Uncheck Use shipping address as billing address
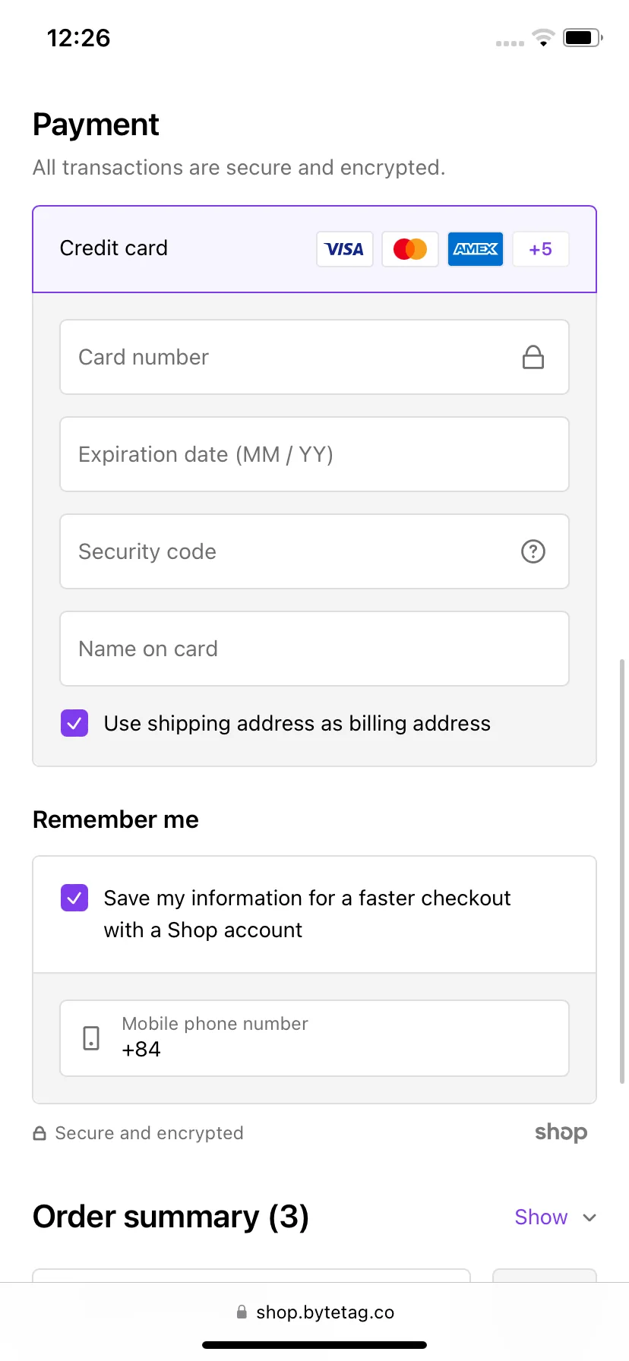 (74, 723)
